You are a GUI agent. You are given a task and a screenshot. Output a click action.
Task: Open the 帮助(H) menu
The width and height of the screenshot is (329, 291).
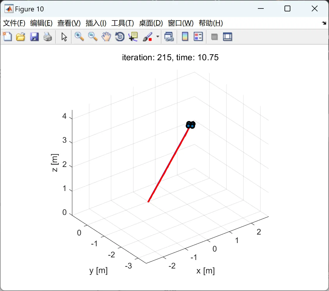coord(211,23)
